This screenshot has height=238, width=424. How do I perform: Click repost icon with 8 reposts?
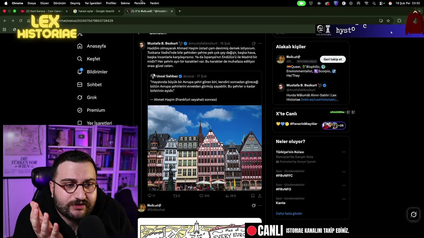click(x=176, y=196)
